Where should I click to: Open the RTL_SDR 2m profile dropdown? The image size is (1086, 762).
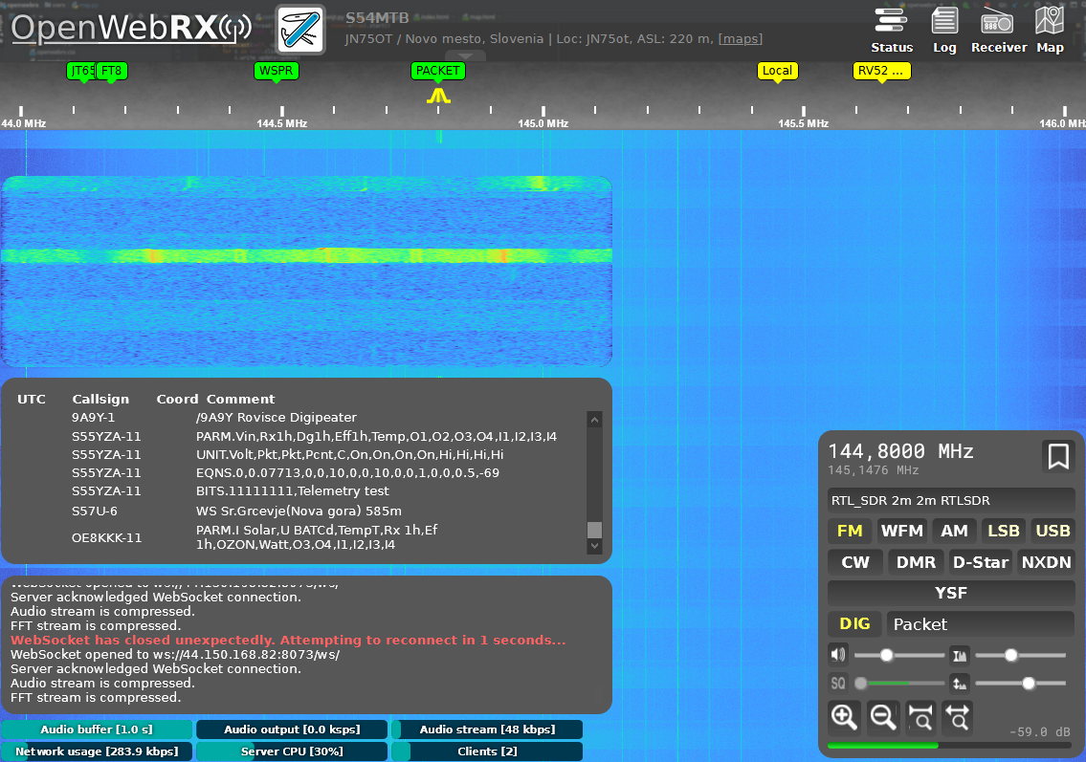click(x=950, y=501)
